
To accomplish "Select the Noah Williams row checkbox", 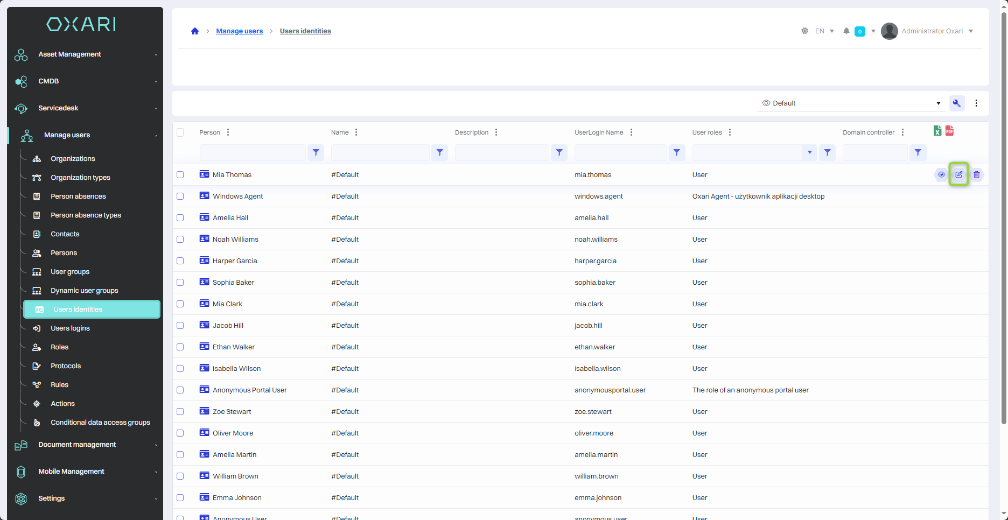I will point(180,240).
